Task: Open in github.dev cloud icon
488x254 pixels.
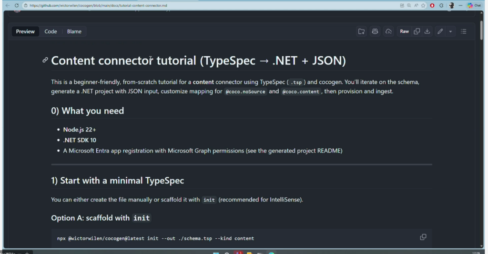Action: coord(388,31)
